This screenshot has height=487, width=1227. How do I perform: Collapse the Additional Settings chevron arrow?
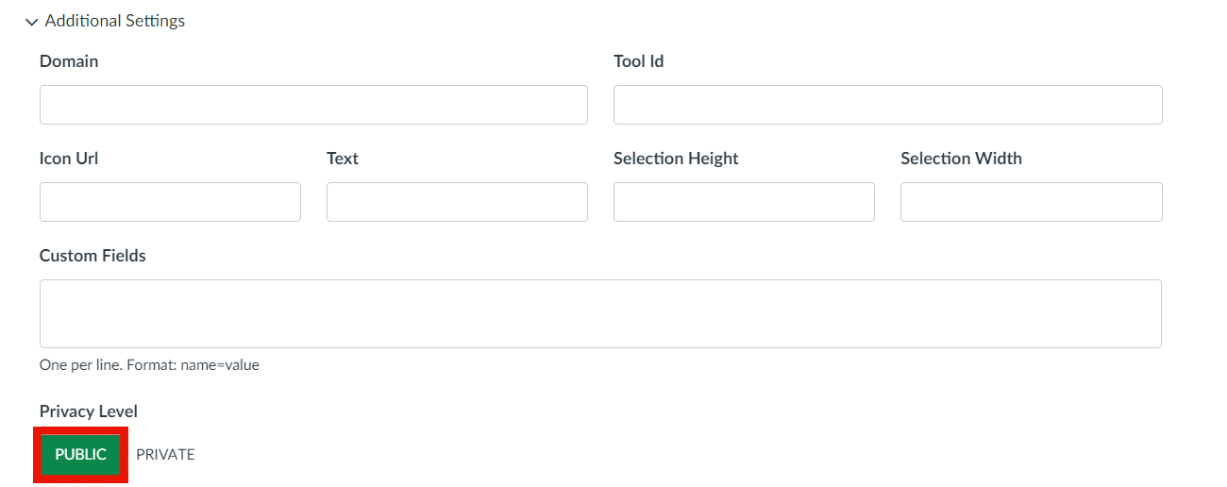pyautogui.click(x=32, y=22)
